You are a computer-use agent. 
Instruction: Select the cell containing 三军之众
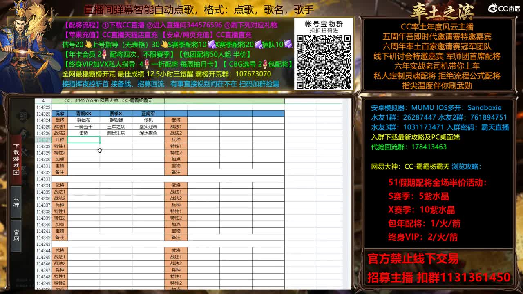116,127
